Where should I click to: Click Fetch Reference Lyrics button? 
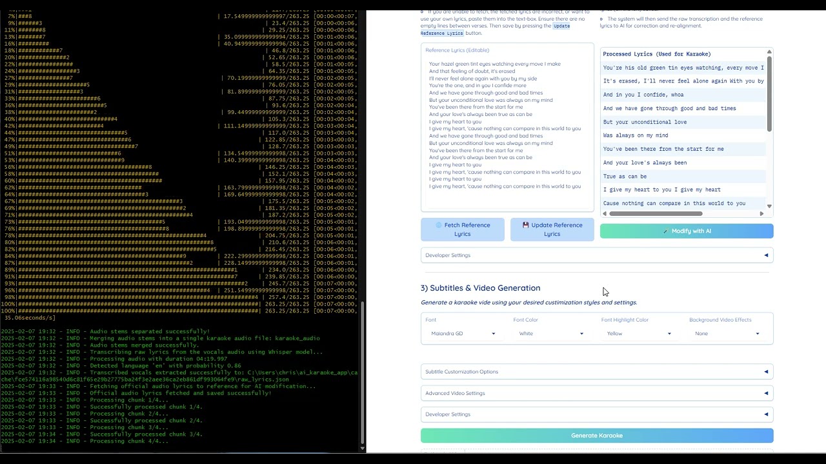463,229
